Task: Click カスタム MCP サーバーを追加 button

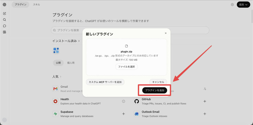Action: [x=105, y=82]
